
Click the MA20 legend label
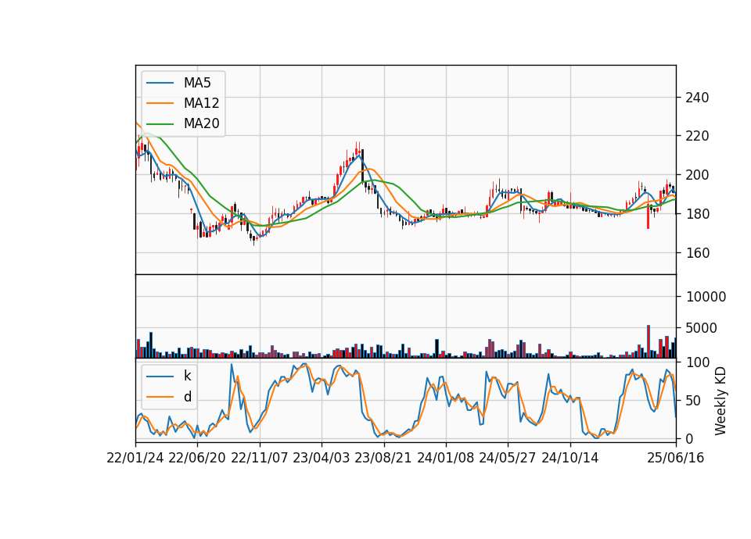201,123
